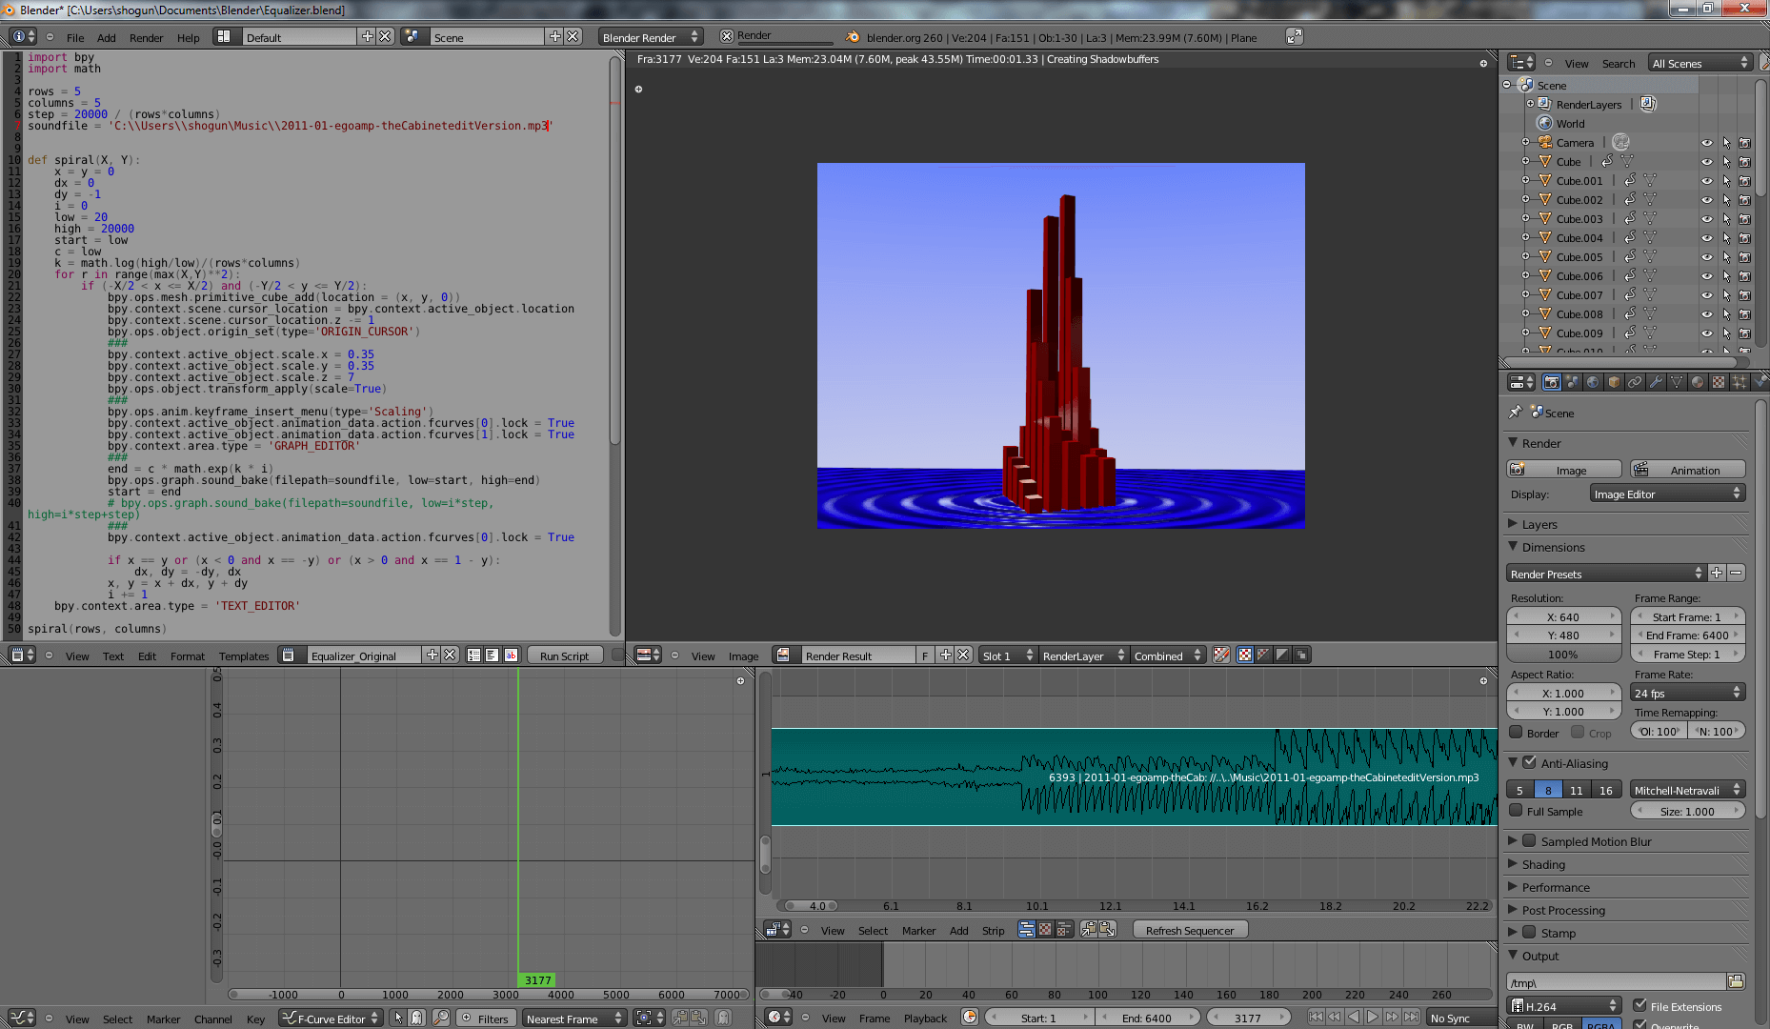
Task: Open the Object Constraints tab (chain icon)
Action: (1636, 382)
